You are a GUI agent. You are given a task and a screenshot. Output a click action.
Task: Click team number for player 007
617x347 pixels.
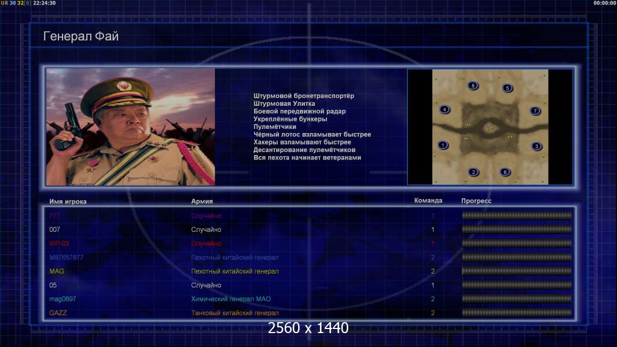(x=433, y=230)
